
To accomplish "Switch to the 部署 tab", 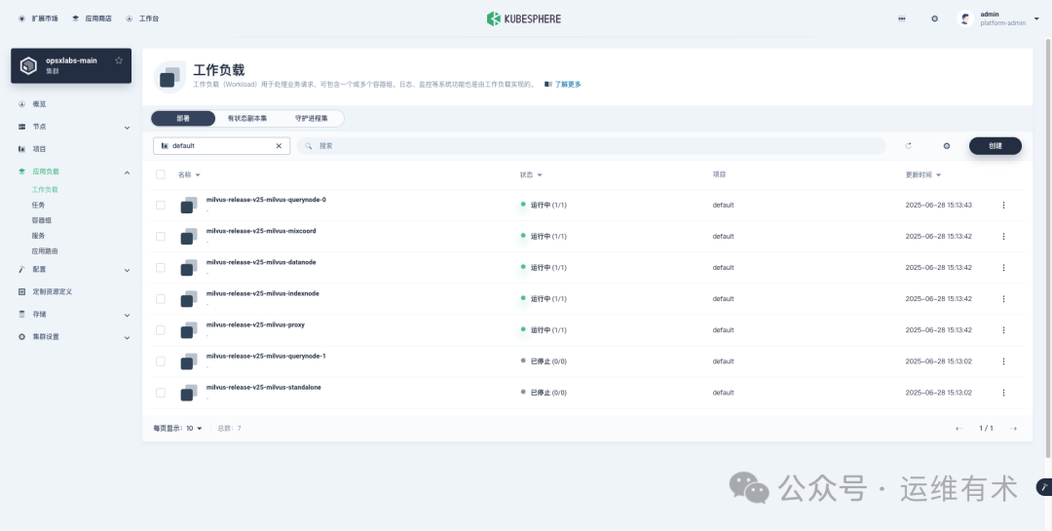I will pos(183,118).
